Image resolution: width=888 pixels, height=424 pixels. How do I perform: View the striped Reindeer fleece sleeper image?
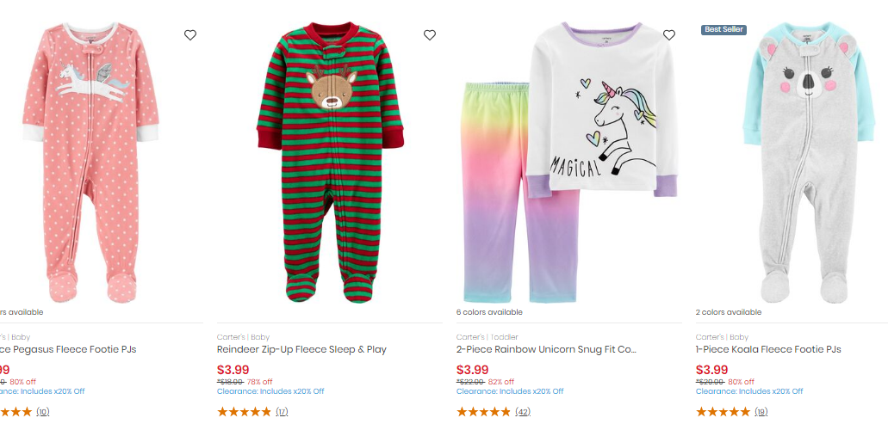pos(330,163)
